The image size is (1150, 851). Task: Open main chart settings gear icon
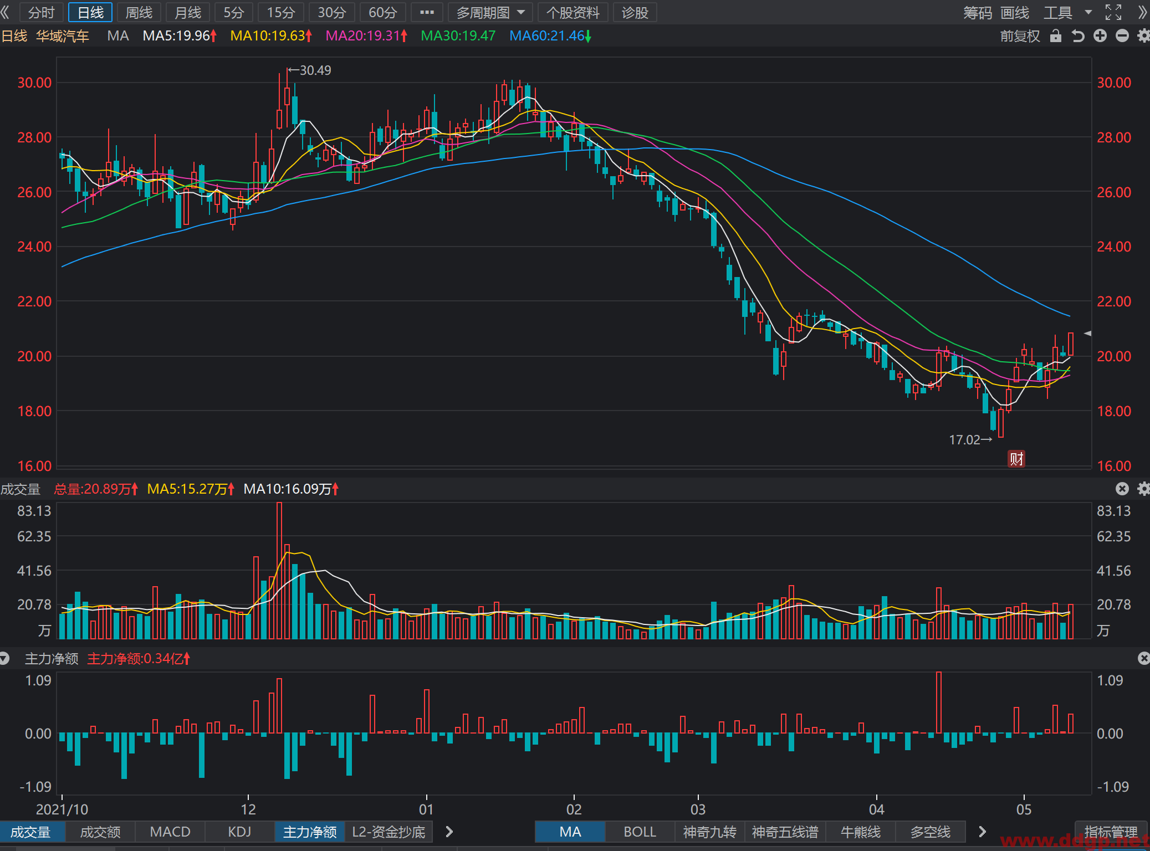pyautogui.click(x=1143, y=36)
